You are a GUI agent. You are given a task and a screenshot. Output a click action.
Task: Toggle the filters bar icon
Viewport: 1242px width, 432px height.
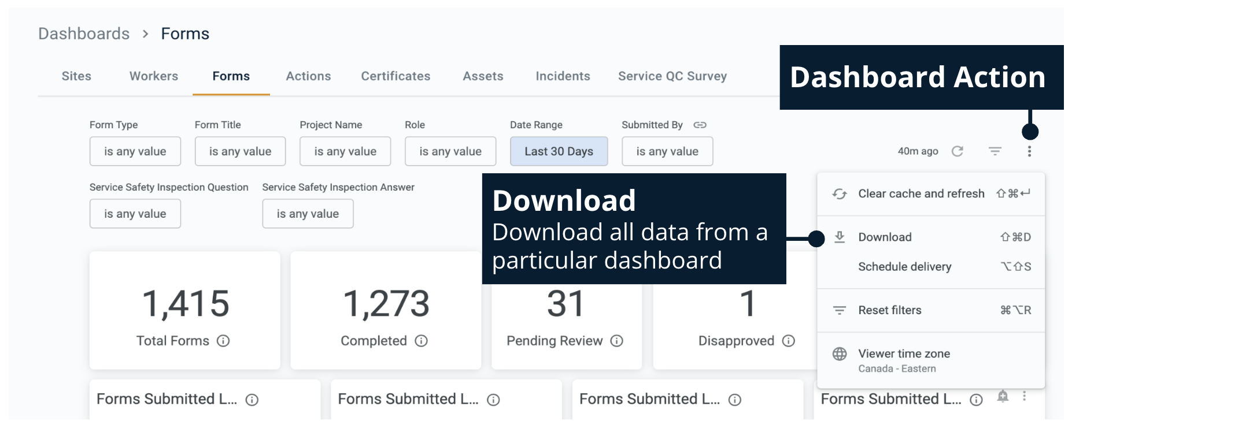(995, 151)
